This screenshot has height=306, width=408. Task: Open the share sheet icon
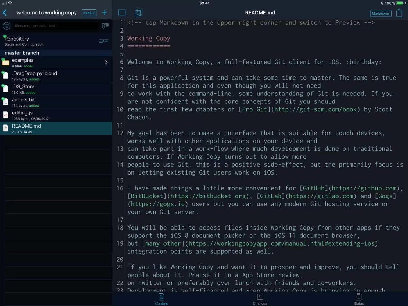click(399, 12)
